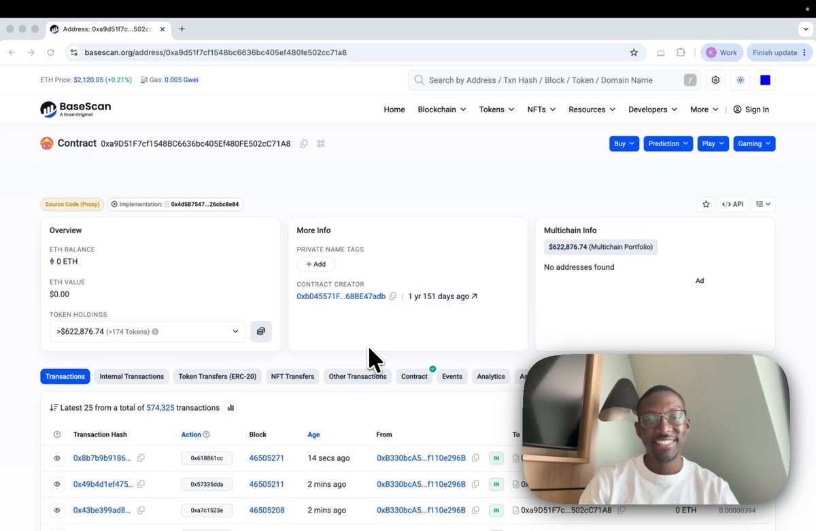The height and width of the screenshot is (531, 816).
Task: Switch to Token Transfers (ERC-20) tab
Action: 218,377
